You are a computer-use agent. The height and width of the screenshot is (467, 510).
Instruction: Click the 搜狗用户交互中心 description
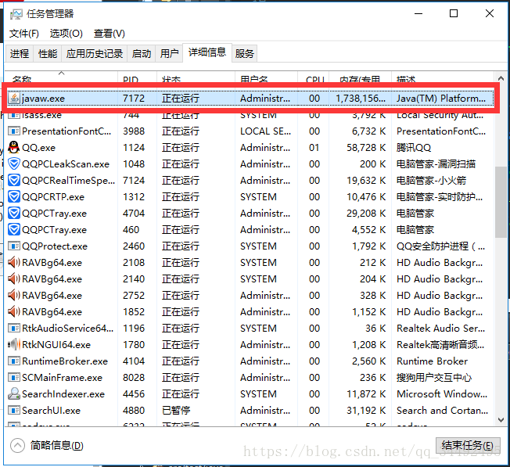[x=434, y=378]
